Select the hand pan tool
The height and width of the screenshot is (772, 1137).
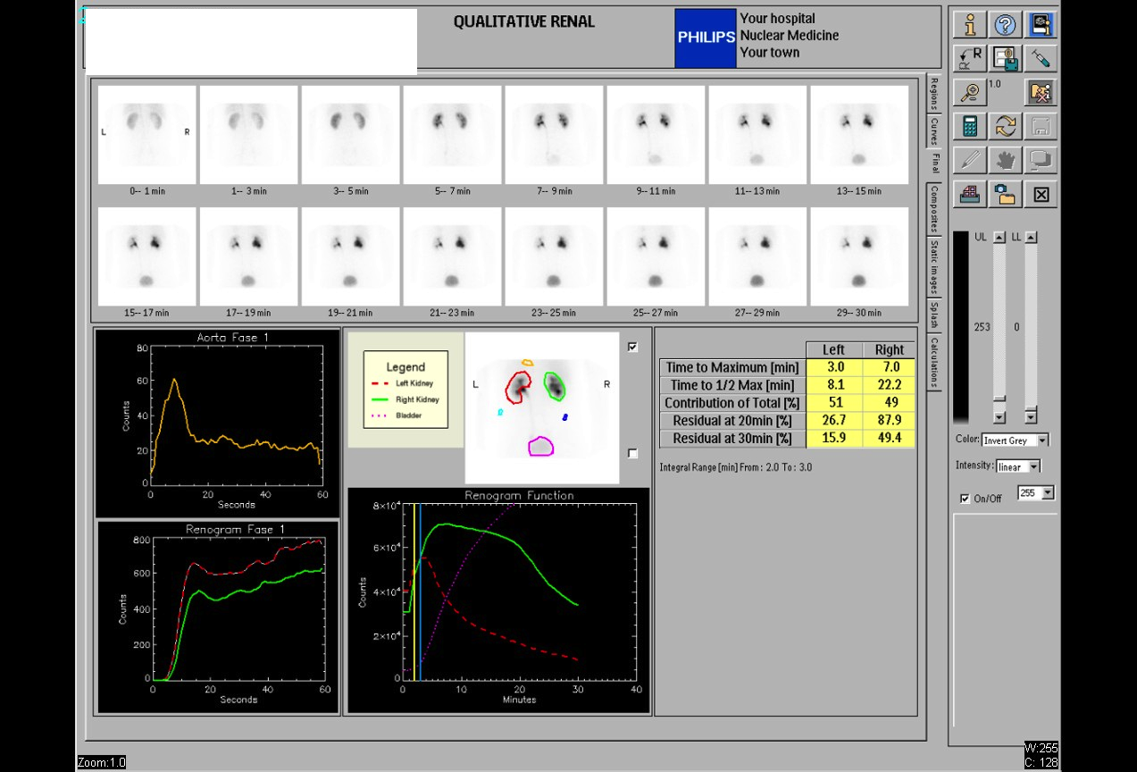[x=1006, y=160]
